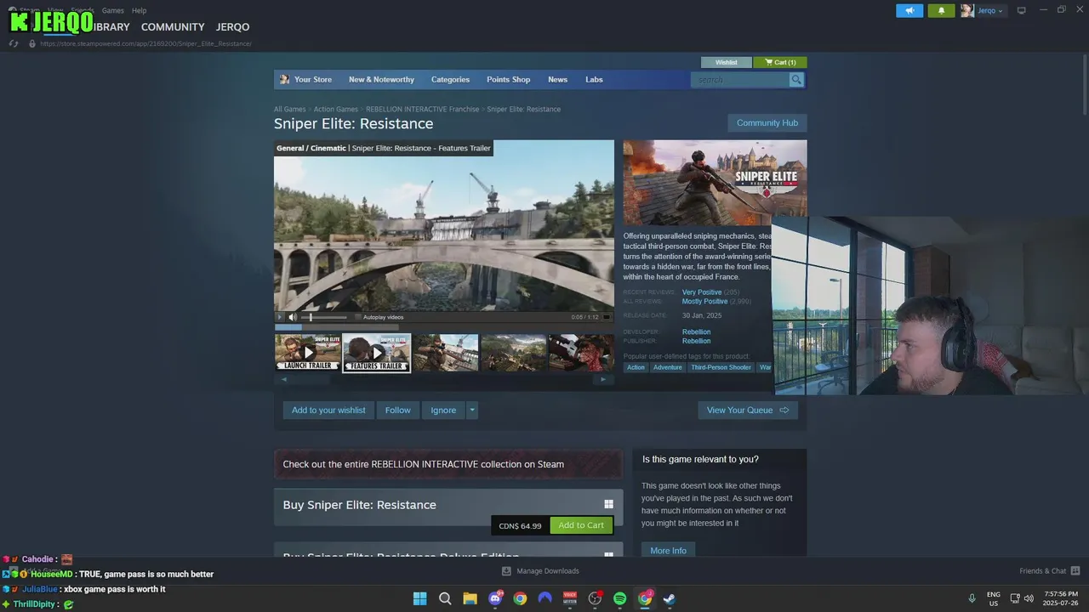Seek on the trailer progress bar
This screenshot has height=612, width=1089.
443,326
